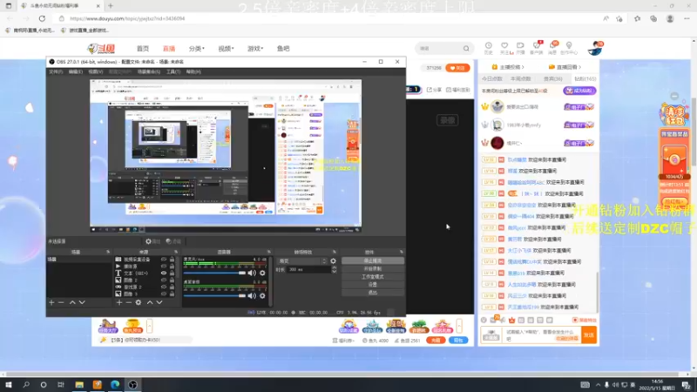Open transition properties gear icon

tap(334, 261)
